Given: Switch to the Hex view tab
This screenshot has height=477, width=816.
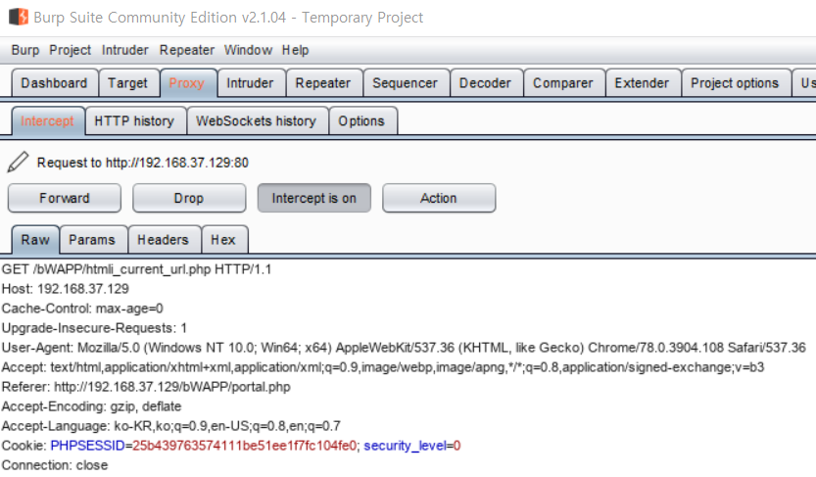Looking at the screenshot, I should 223,240.
